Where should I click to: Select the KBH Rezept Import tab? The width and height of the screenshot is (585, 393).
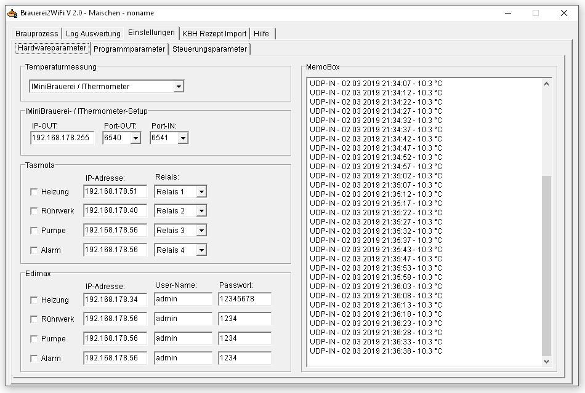point(214,34)
